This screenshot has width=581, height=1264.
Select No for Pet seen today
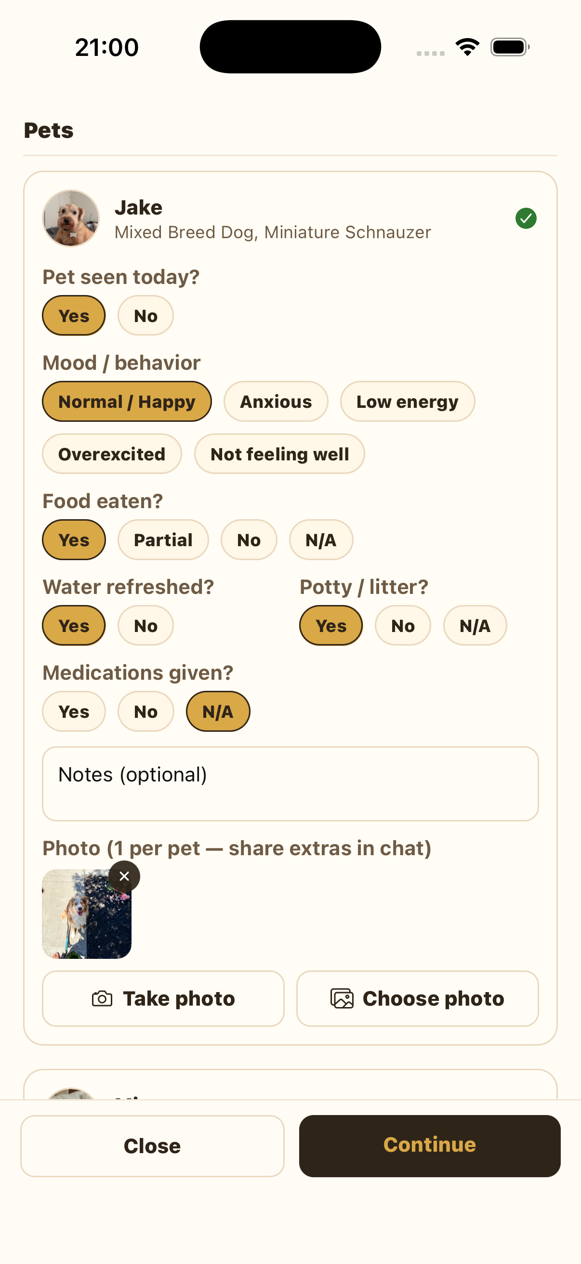click(145, 315)
